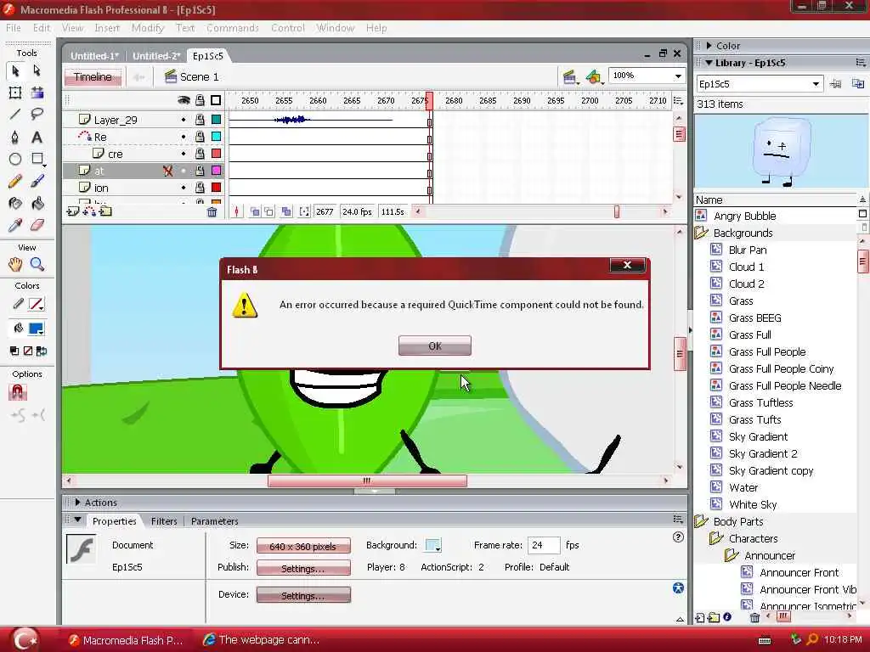Select the Brush tool
This screenshot has width=870, height=652.
pyautogui.click(x=37, y=182)
